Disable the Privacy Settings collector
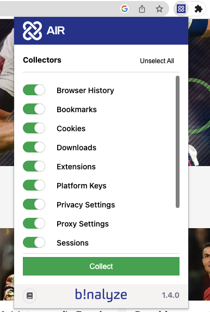The width and height of the screenshot is (210, 312). [x=34, y=204]
